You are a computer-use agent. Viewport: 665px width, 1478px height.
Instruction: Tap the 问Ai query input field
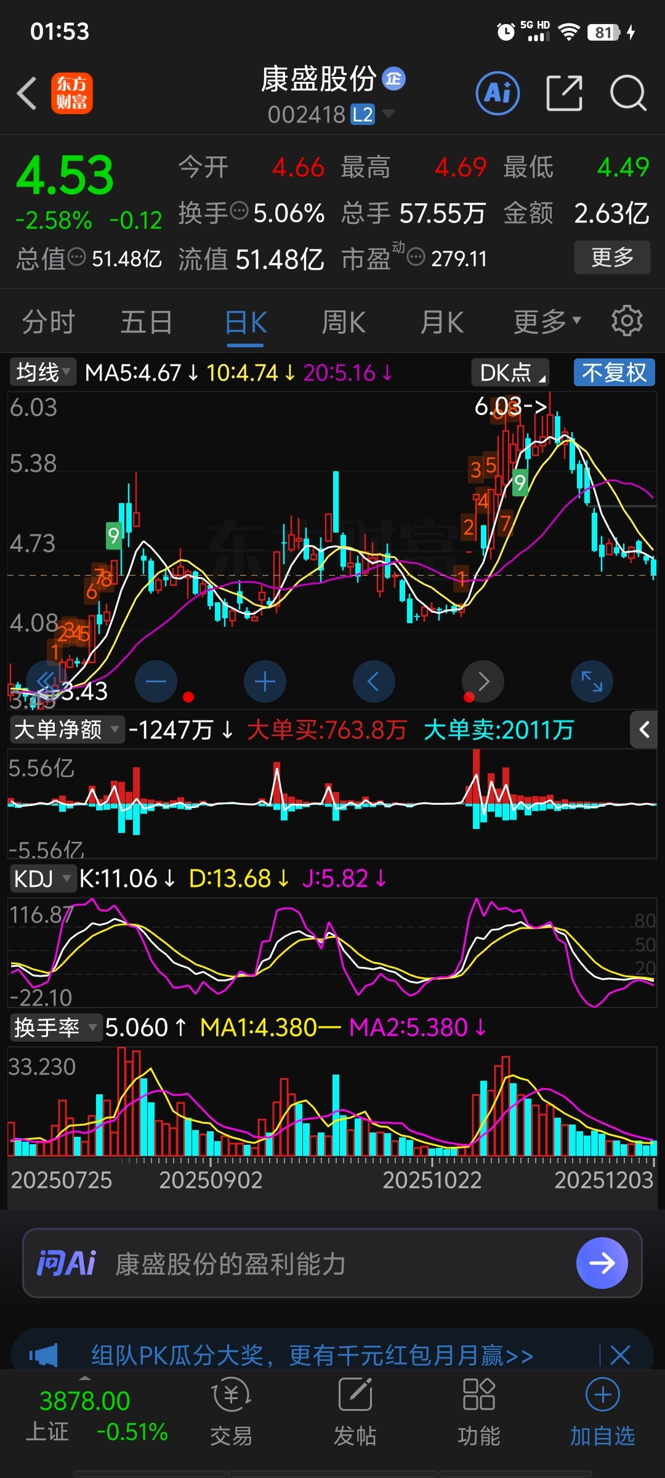pos(332,1263)
